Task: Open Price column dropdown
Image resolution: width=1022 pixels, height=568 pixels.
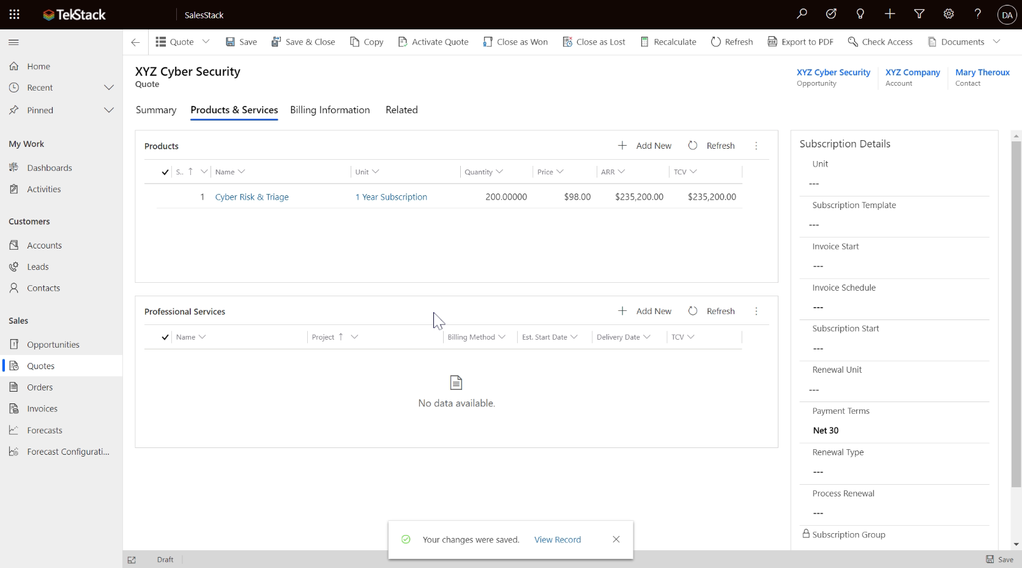Action: (x=560, y=172)
